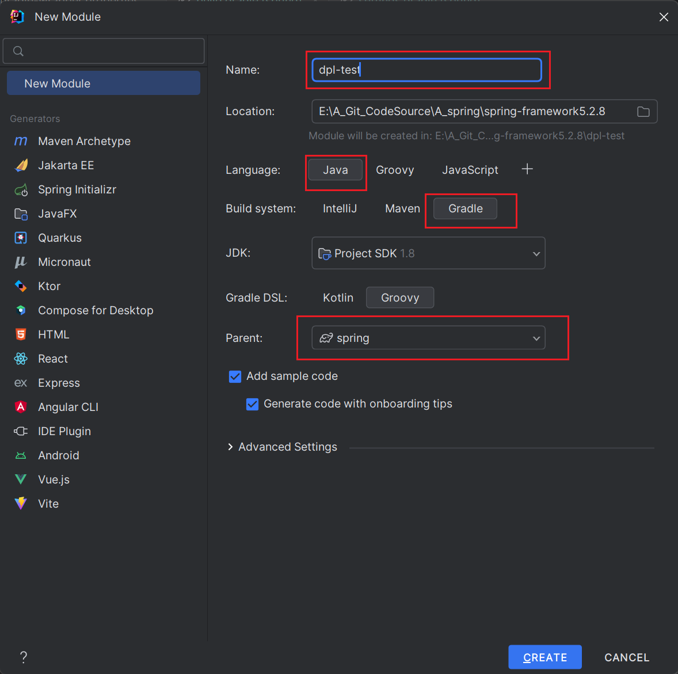Select Ktor generator label

click(49, 287)
